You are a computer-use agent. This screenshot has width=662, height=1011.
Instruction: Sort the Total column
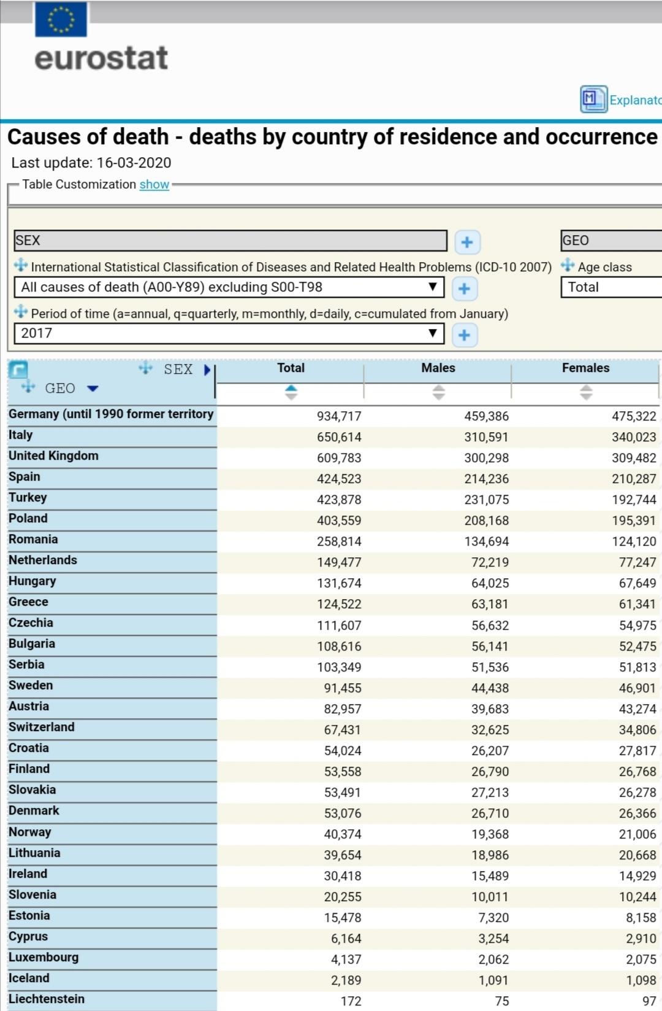291,392
